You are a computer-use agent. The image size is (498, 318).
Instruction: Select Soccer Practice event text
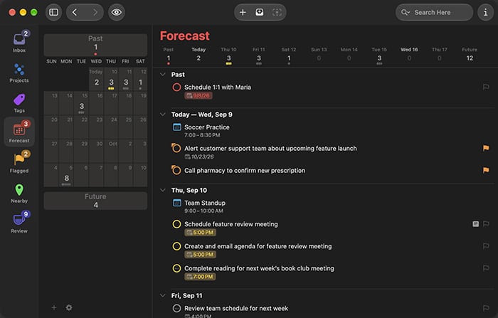click(x=207, y=127)
